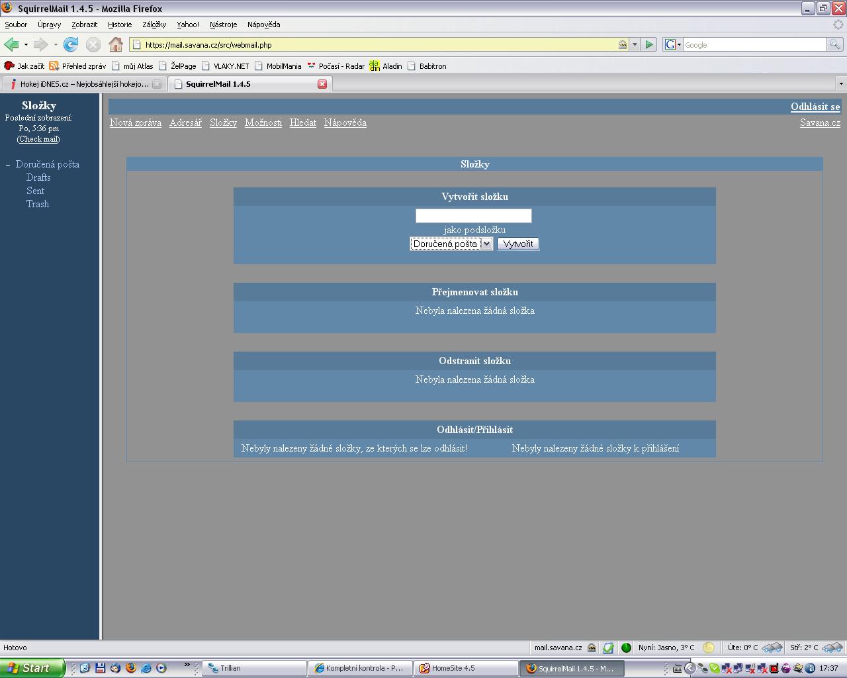
Task: Close the Hokej iDNES.cz tab
Action: (157, 84)
